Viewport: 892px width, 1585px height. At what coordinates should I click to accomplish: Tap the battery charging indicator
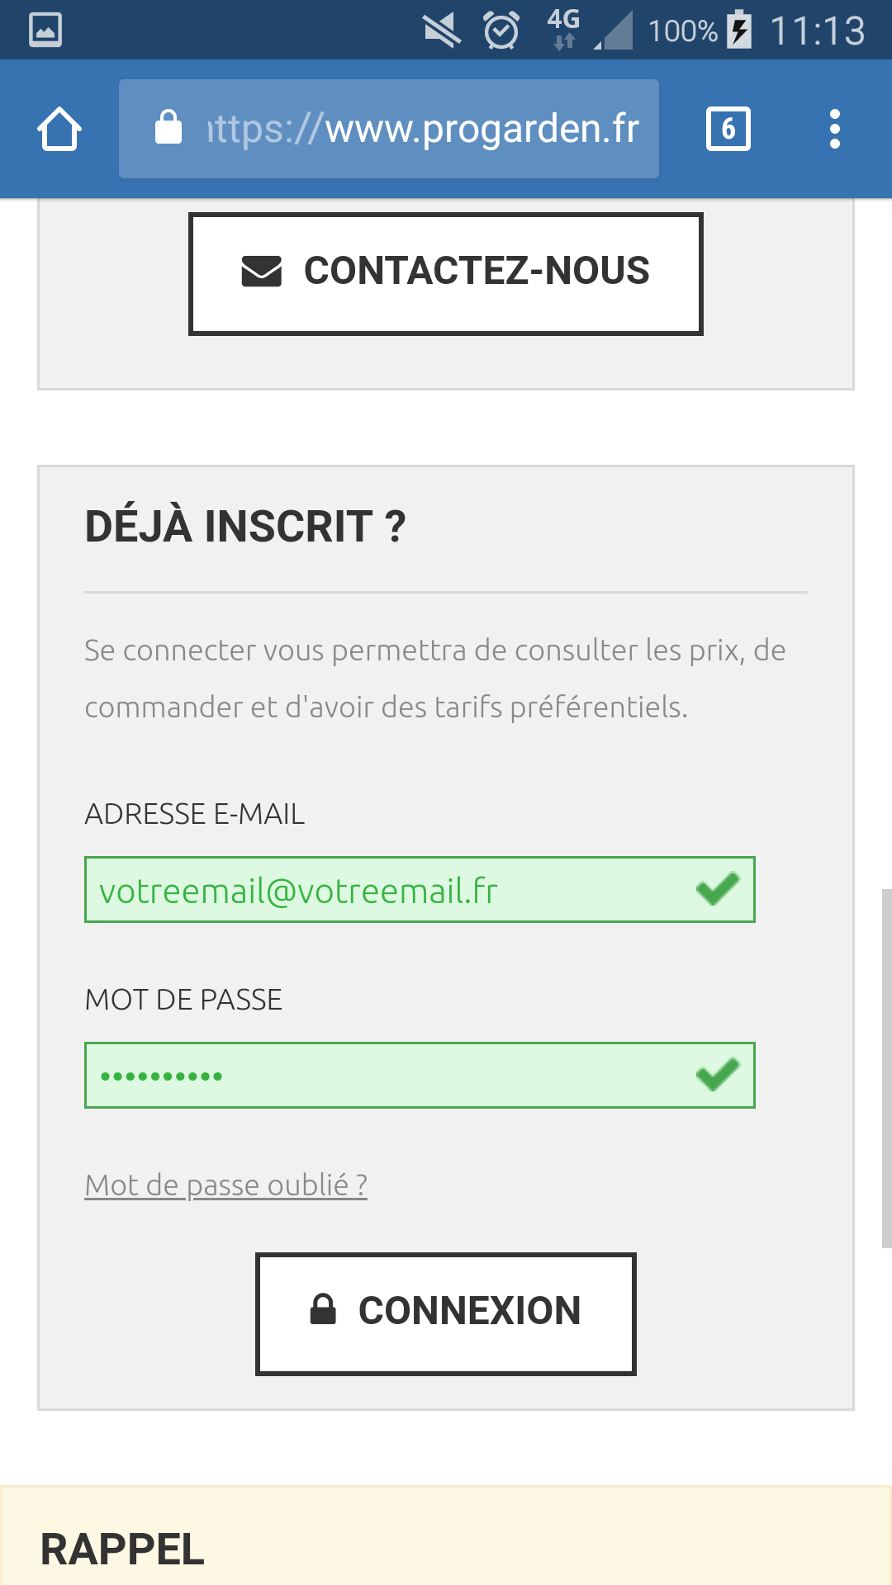tap(738, 31)
